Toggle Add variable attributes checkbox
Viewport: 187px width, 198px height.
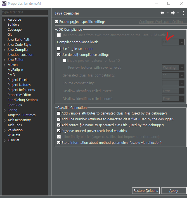[59, 113]
